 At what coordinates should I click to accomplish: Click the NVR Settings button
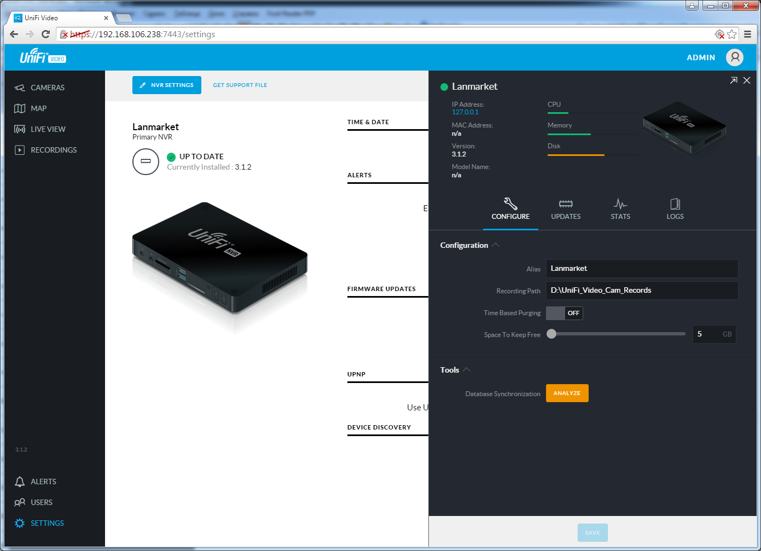point(167,85)
